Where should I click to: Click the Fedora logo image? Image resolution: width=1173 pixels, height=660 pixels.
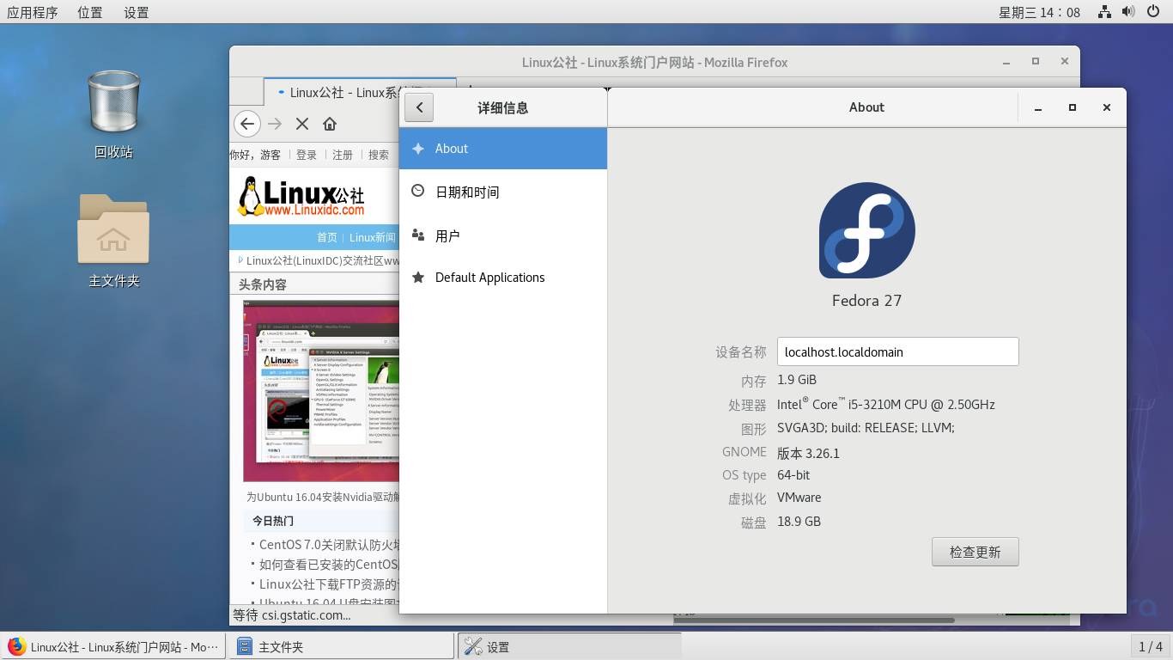(x=866, y=230)
